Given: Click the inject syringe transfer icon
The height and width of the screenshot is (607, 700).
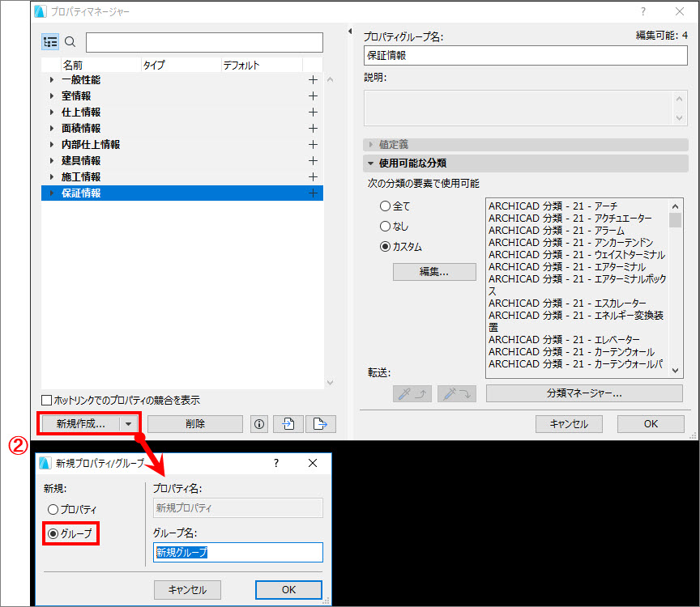Looking at the screenshot, I should click(x=457, y=394).
